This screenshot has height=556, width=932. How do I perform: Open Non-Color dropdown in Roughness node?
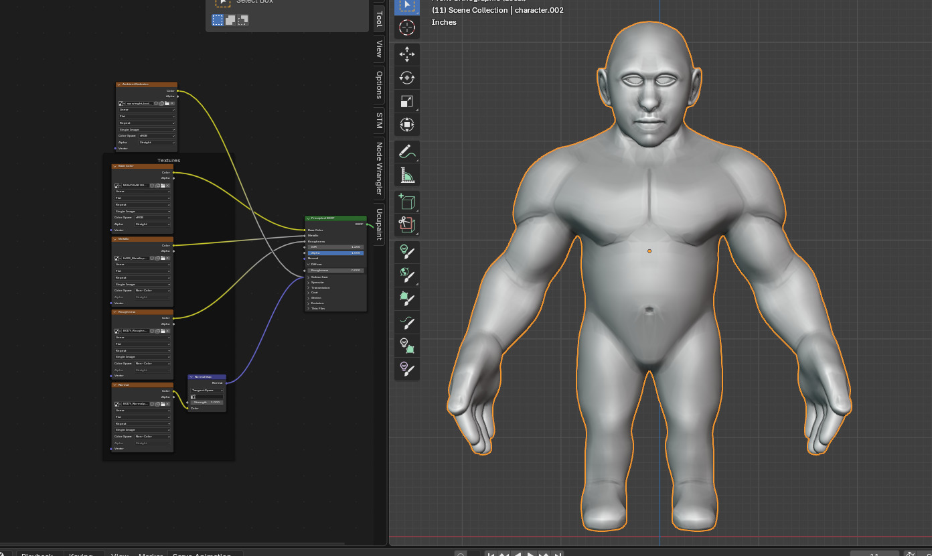click(153, 363)
